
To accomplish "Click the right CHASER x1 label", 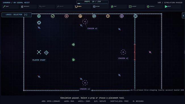I will pyautogui.click(x=123, y=58).
